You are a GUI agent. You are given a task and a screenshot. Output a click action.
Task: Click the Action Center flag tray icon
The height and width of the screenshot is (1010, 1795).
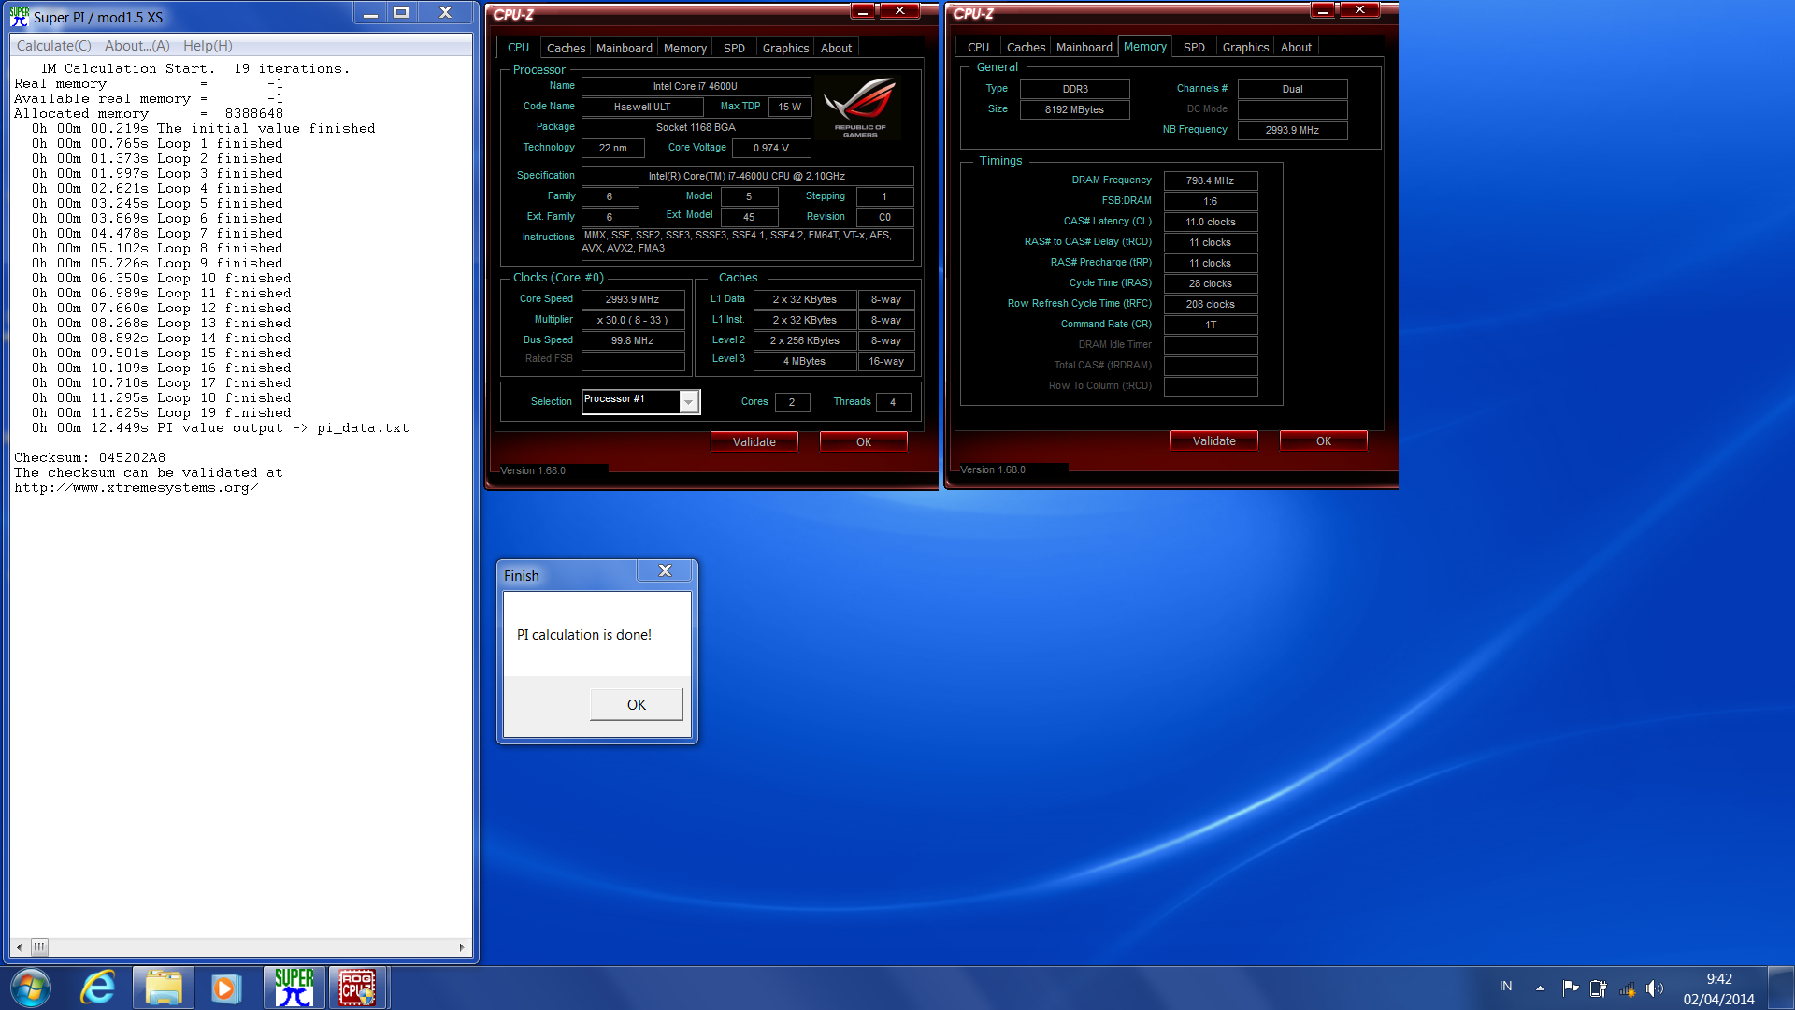pos(1571,988)
